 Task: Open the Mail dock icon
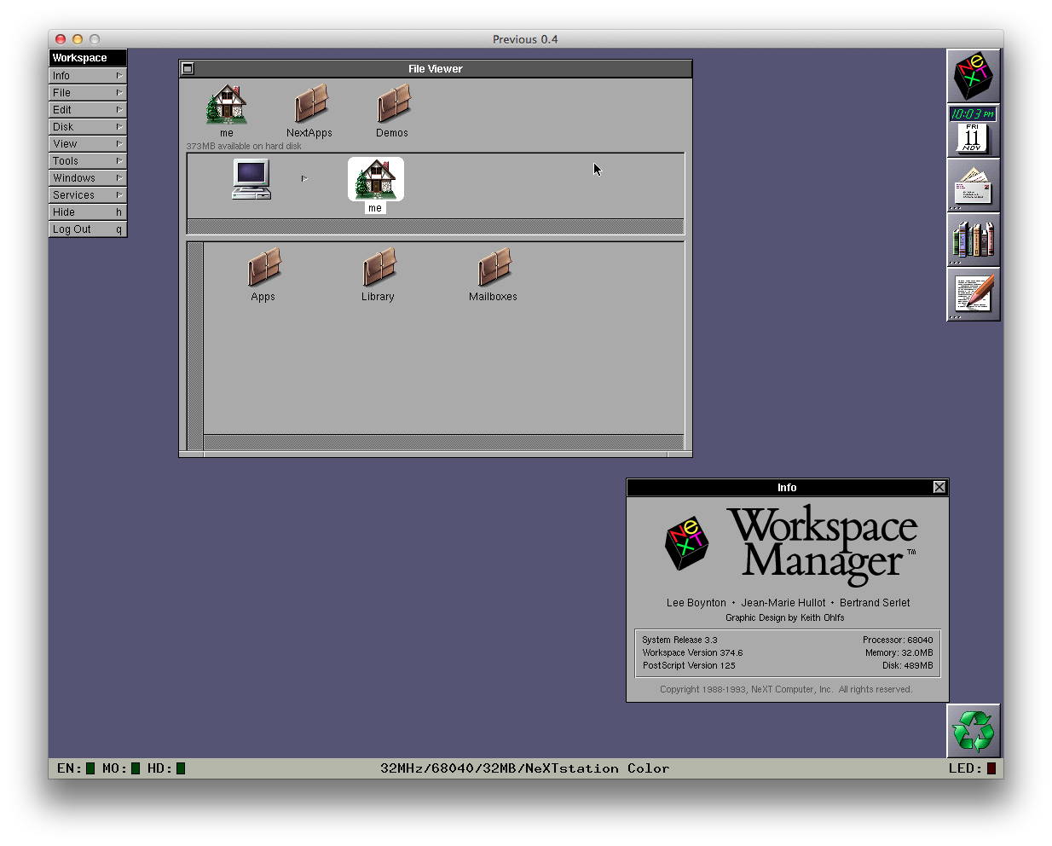pyautogui.click(x=974, y=186)
